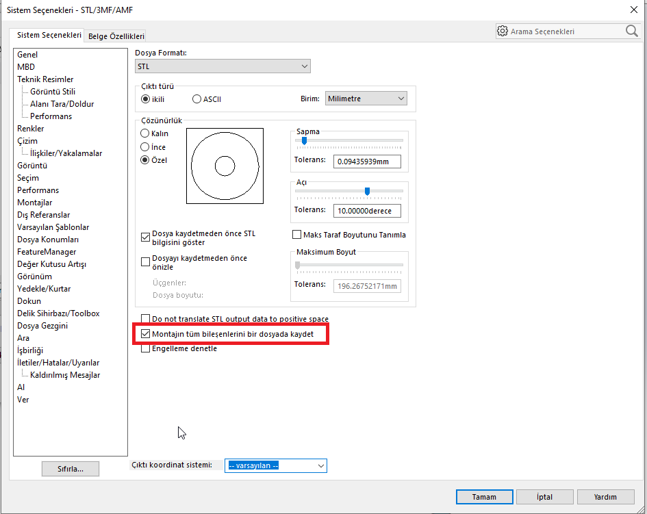
Task: Select 'Dosya Konumları' in the options tree
Action: (48, 240)
